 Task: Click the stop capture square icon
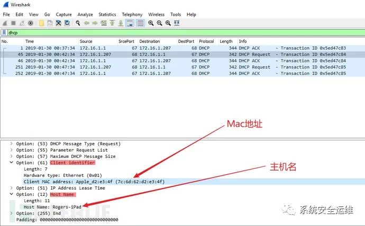coord(14,23)
